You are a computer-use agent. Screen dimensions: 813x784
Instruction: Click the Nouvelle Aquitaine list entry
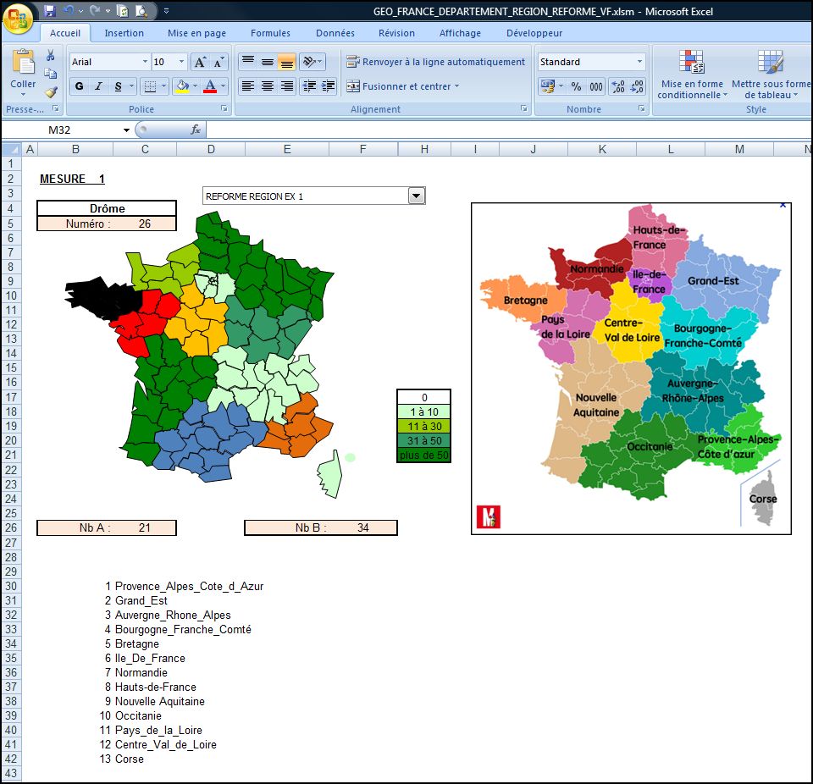(160, 701)
